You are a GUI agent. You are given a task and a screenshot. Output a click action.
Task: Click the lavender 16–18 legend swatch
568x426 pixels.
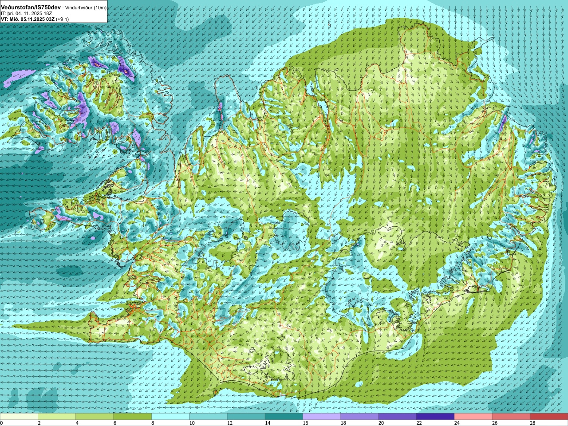(322, 417)
